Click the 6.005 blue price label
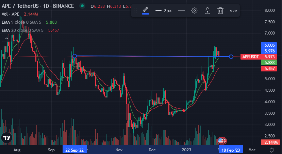 click(269, 45)
